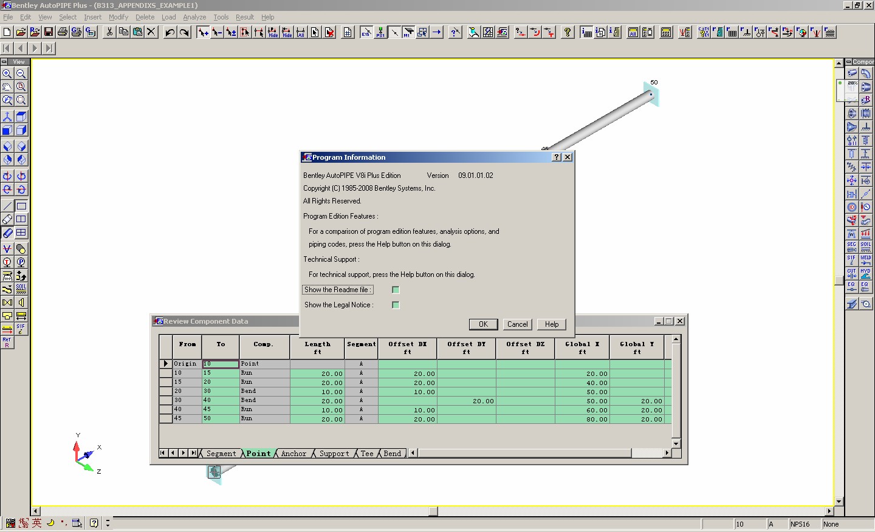Image resolution: width=875 pixels, height=532 pixels.
Task: Open the Insert menu
Action: (x=92, y=17)
